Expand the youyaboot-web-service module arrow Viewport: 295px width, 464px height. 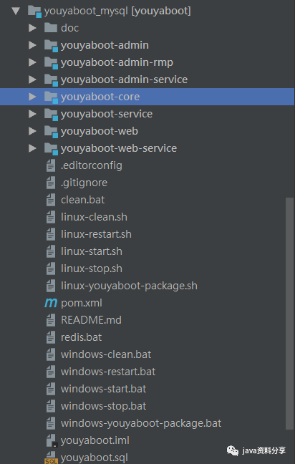coord(32,148)
